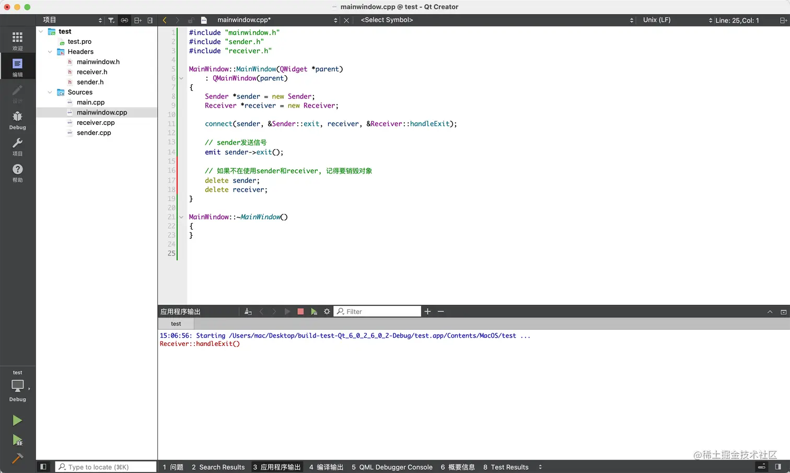Close the mainwindow.cpp document
The image size is (790, 473).
click(346, 20)
